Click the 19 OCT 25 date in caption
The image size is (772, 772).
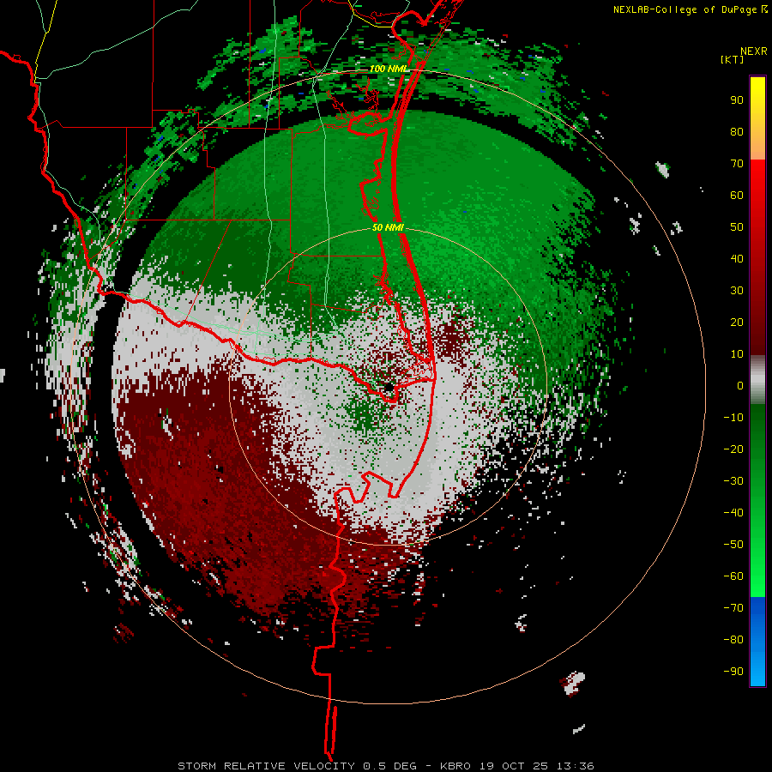click(513, 766)
